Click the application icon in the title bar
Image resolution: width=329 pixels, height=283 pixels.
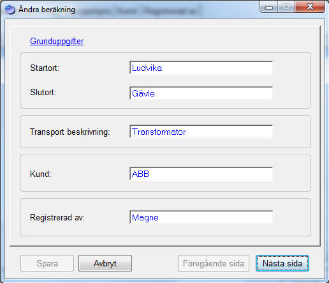coord(10,10)
